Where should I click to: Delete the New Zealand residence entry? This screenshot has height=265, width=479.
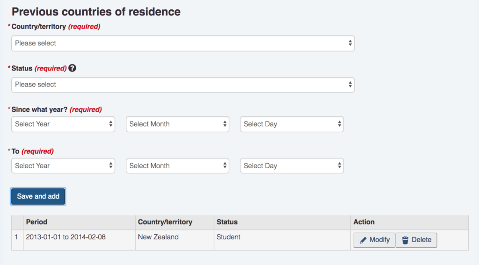point(416,240)
